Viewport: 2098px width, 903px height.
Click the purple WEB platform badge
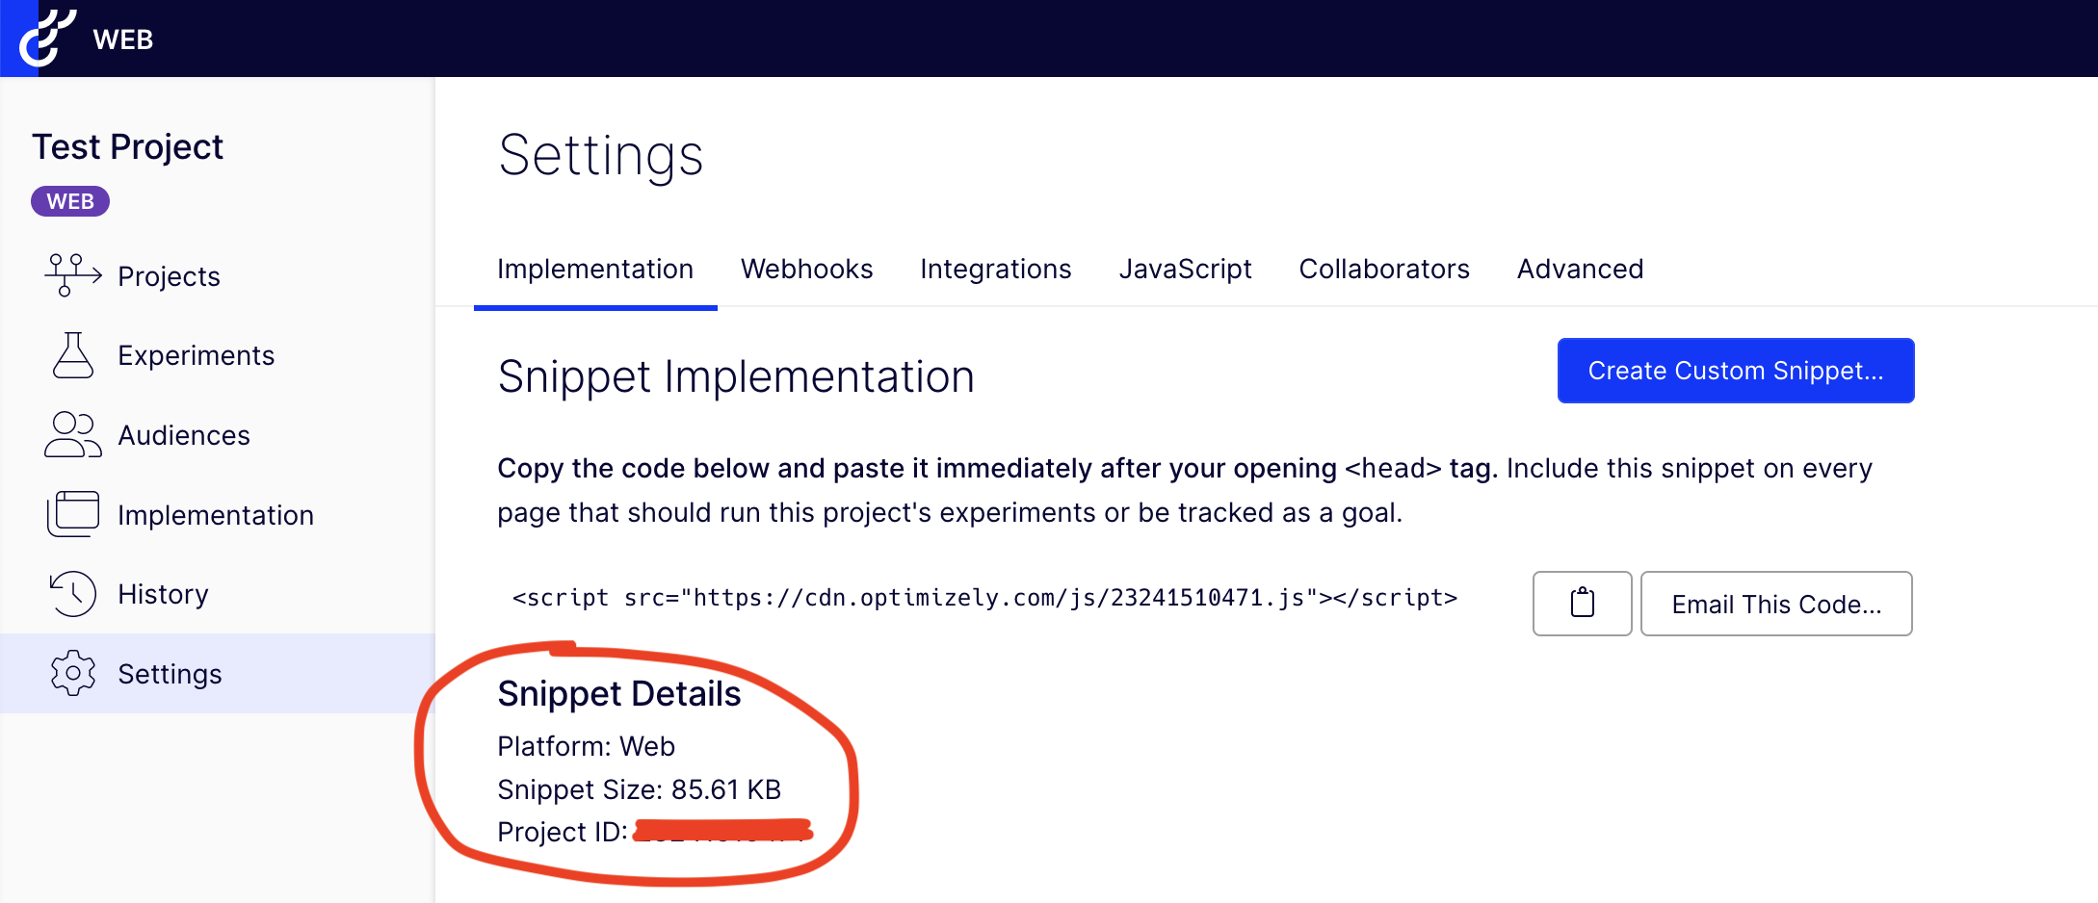tap(70, 201)
